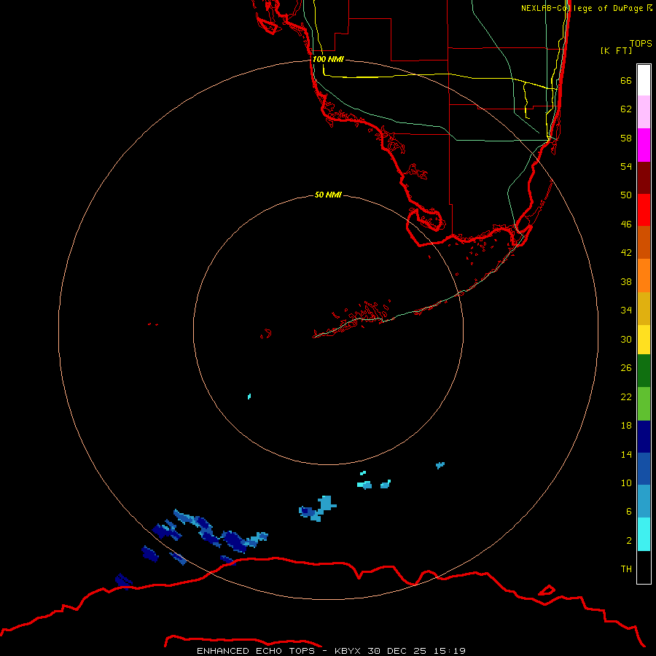The width and height of the screenshot is (656, 656).
Task: Click the "22" legend value
Action: click(626, 397)
